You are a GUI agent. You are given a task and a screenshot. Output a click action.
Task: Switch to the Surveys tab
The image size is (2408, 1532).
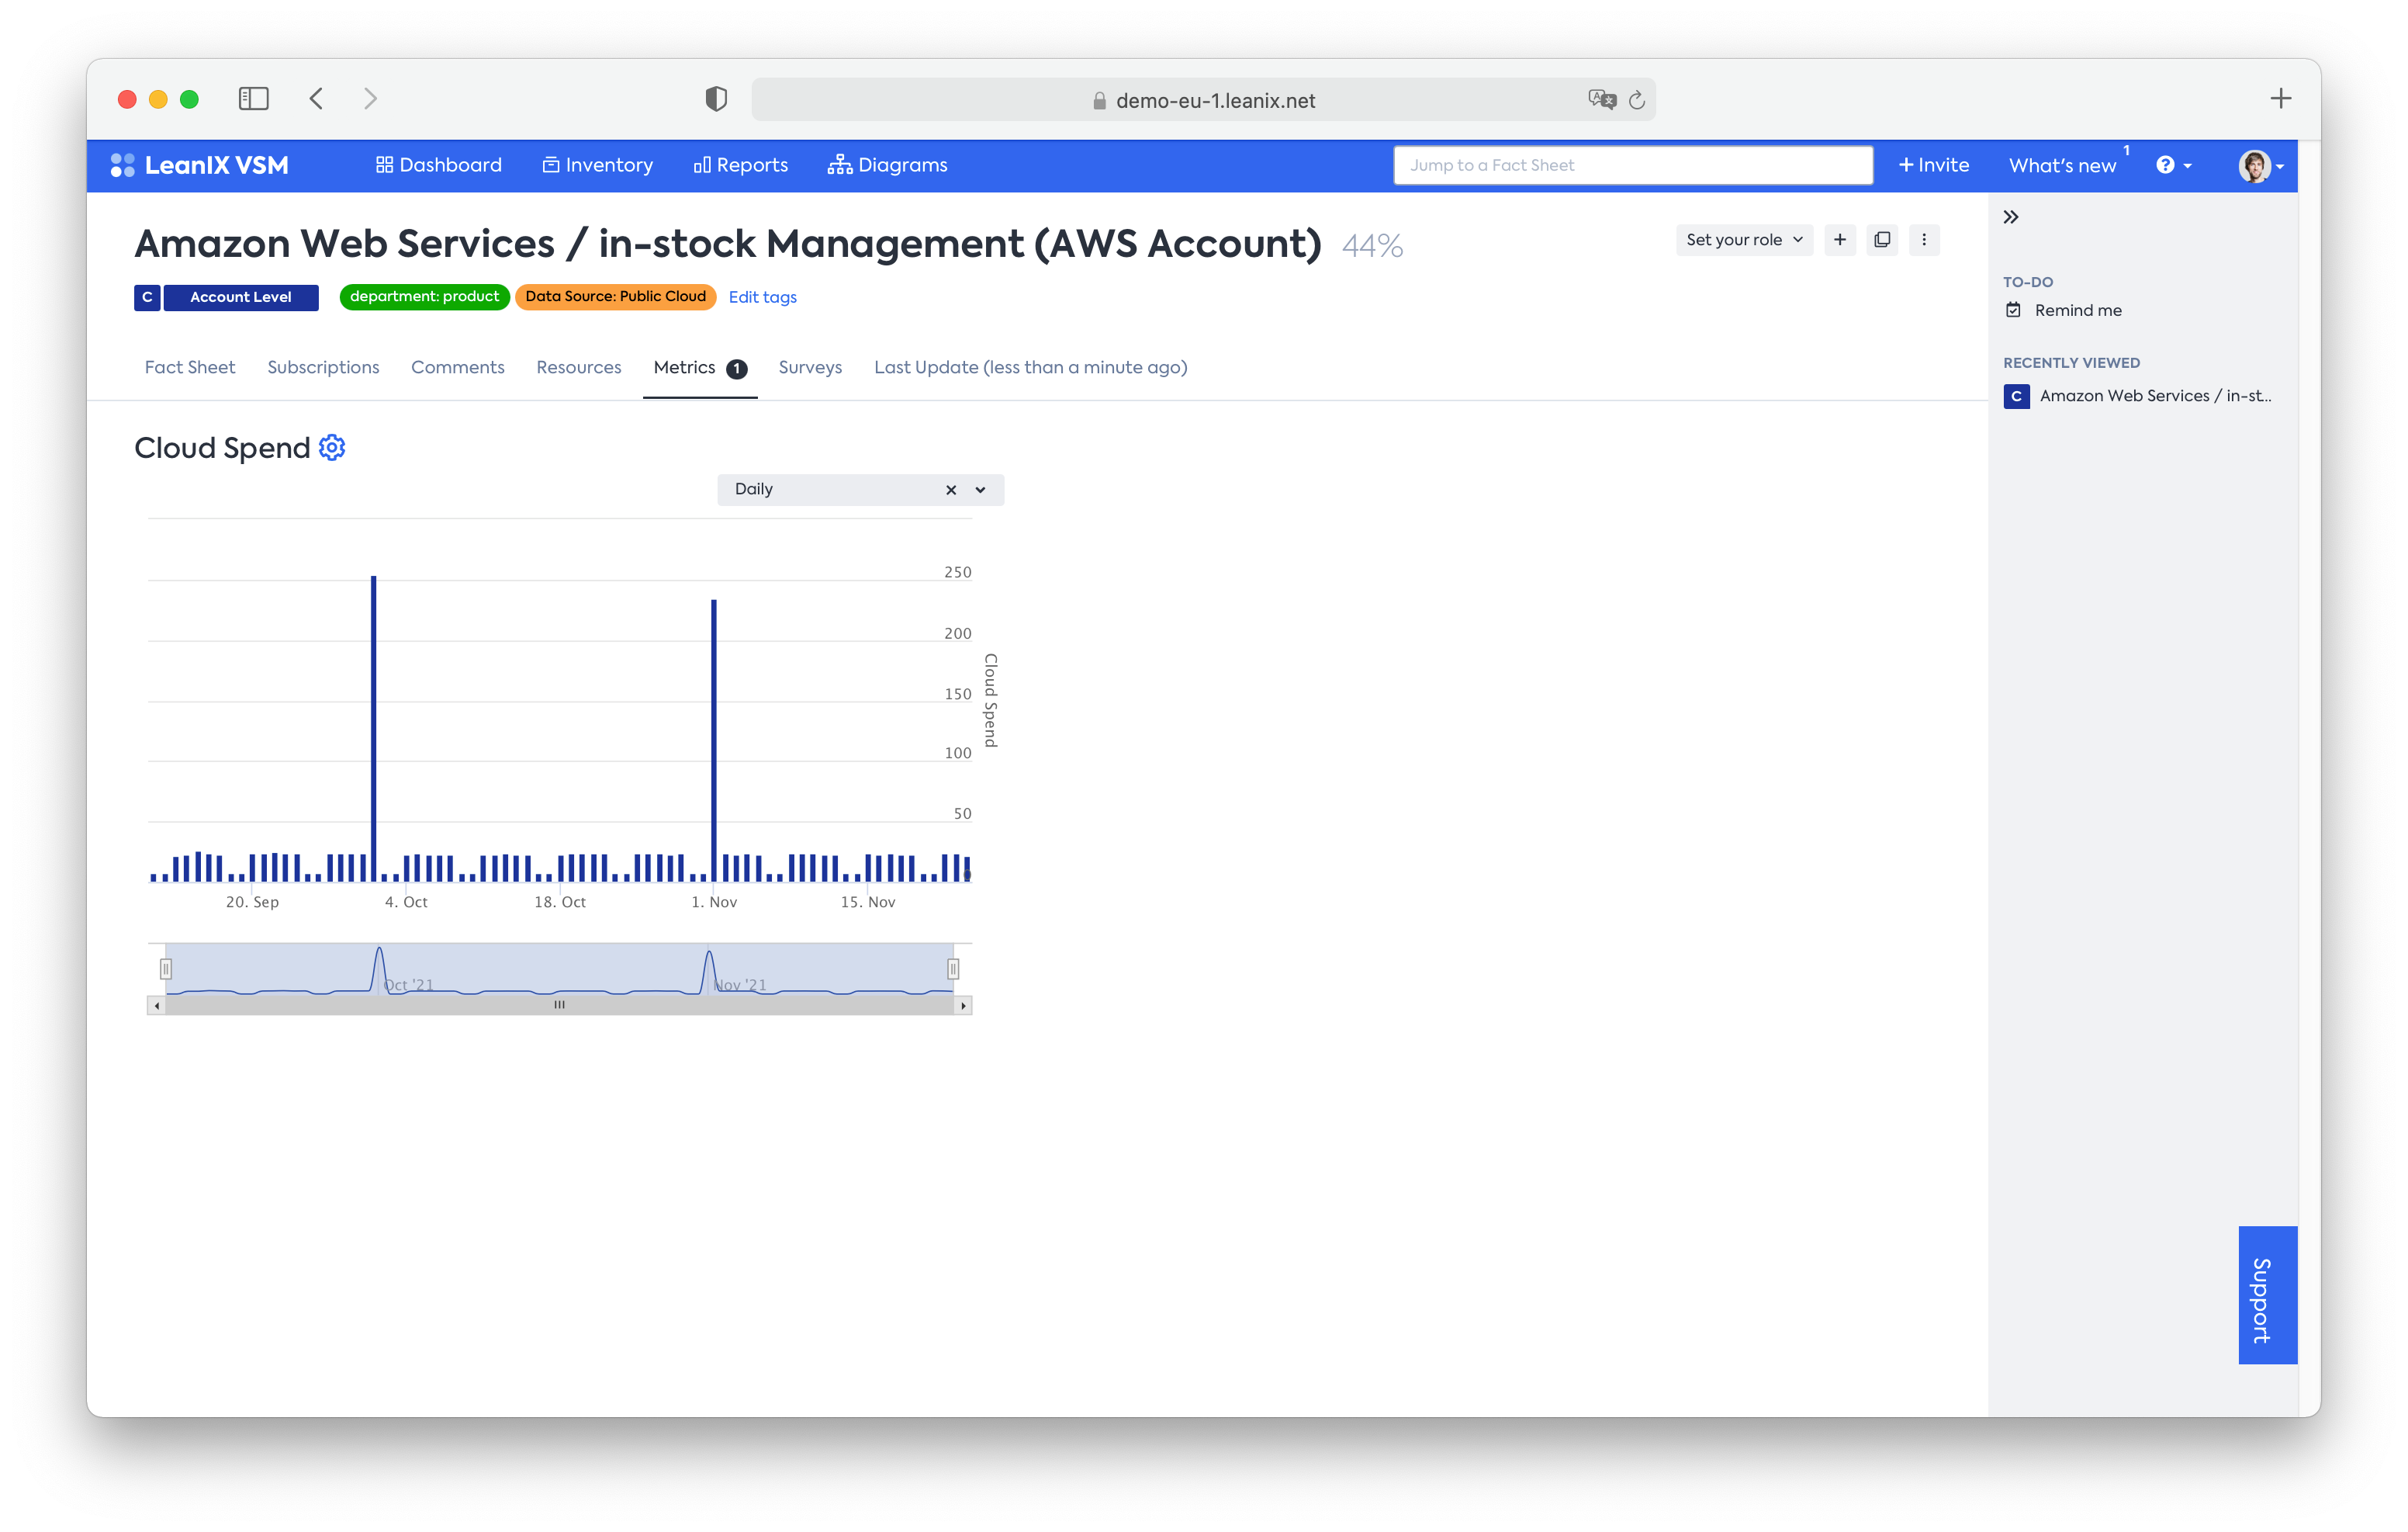810,367
